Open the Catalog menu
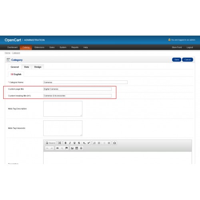The height and width of the screenshot is (200, 200). [x=26, y=47]
